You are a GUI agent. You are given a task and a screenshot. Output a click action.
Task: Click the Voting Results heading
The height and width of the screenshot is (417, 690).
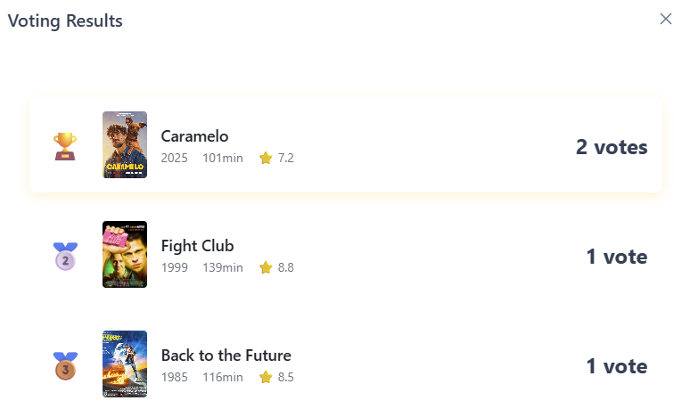pos(65,20)
